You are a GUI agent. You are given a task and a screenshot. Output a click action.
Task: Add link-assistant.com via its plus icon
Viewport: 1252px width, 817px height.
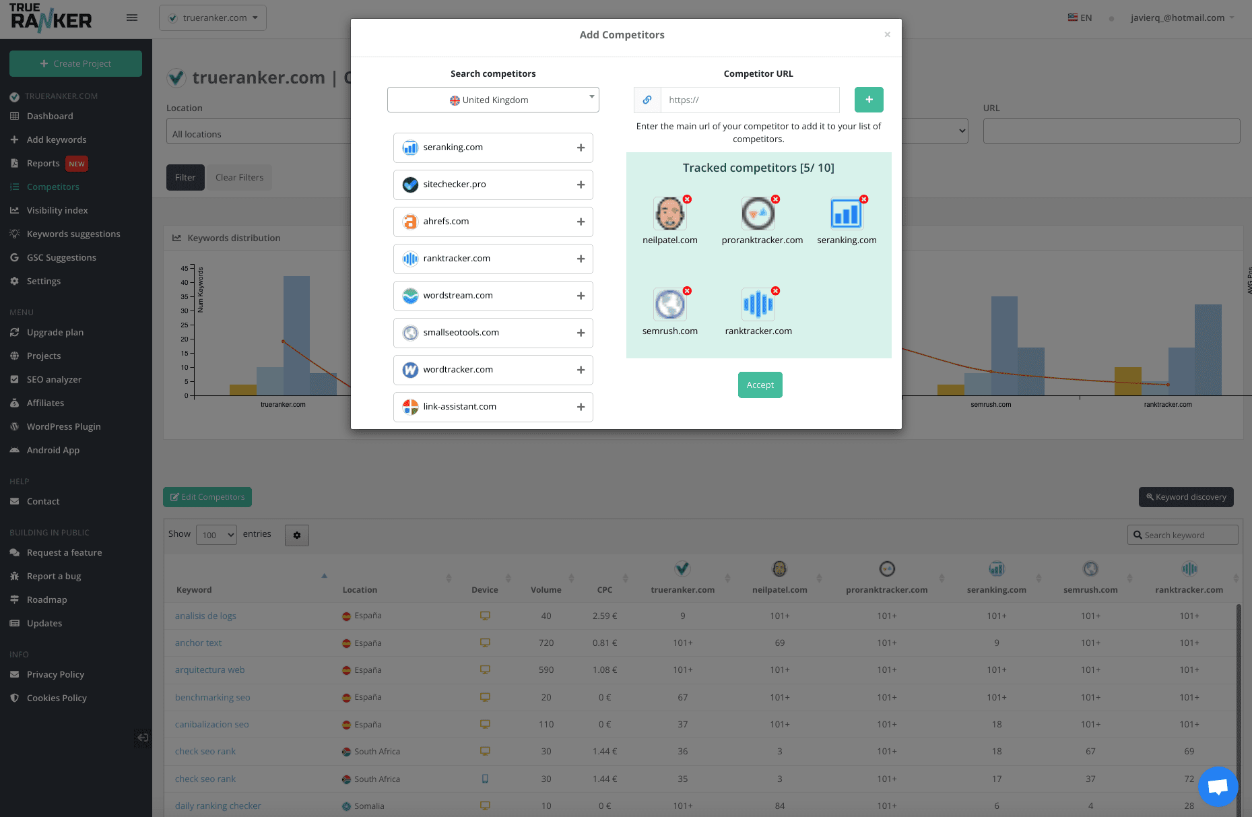(x=581, y=407)
